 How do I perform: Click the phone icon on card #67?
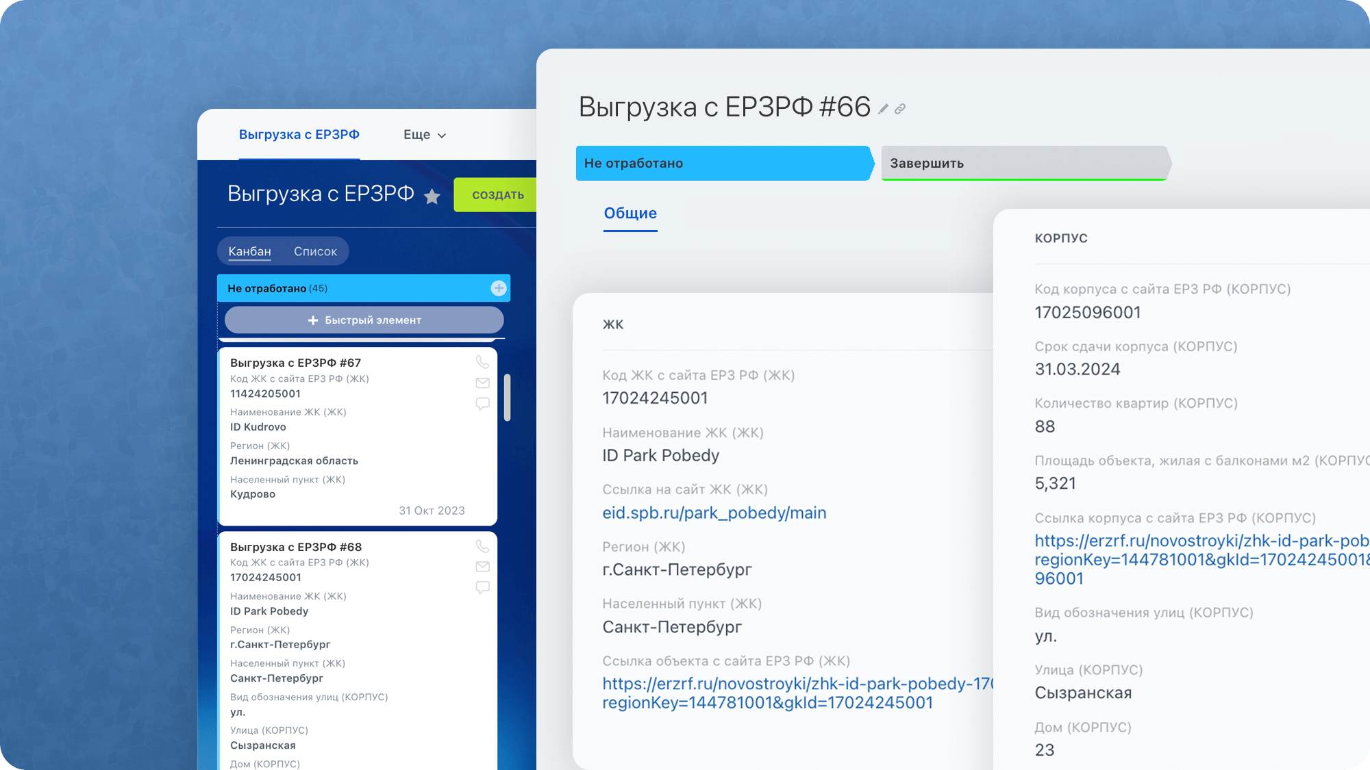pyautogui.click(x=482, y=361)
